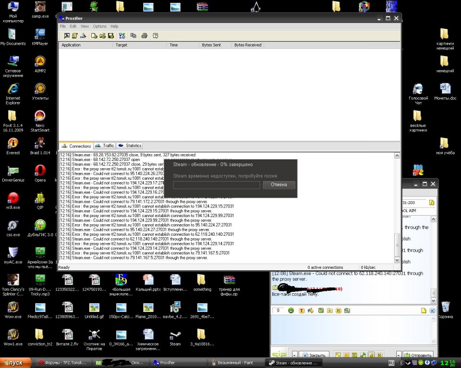Click the network connections checker icon
The width and height of the screenshot is (461, 368).
(122, 36)
